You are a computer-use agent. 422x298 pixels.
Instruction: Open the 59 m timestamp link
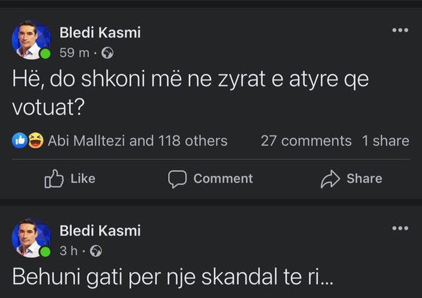point(74,54)
